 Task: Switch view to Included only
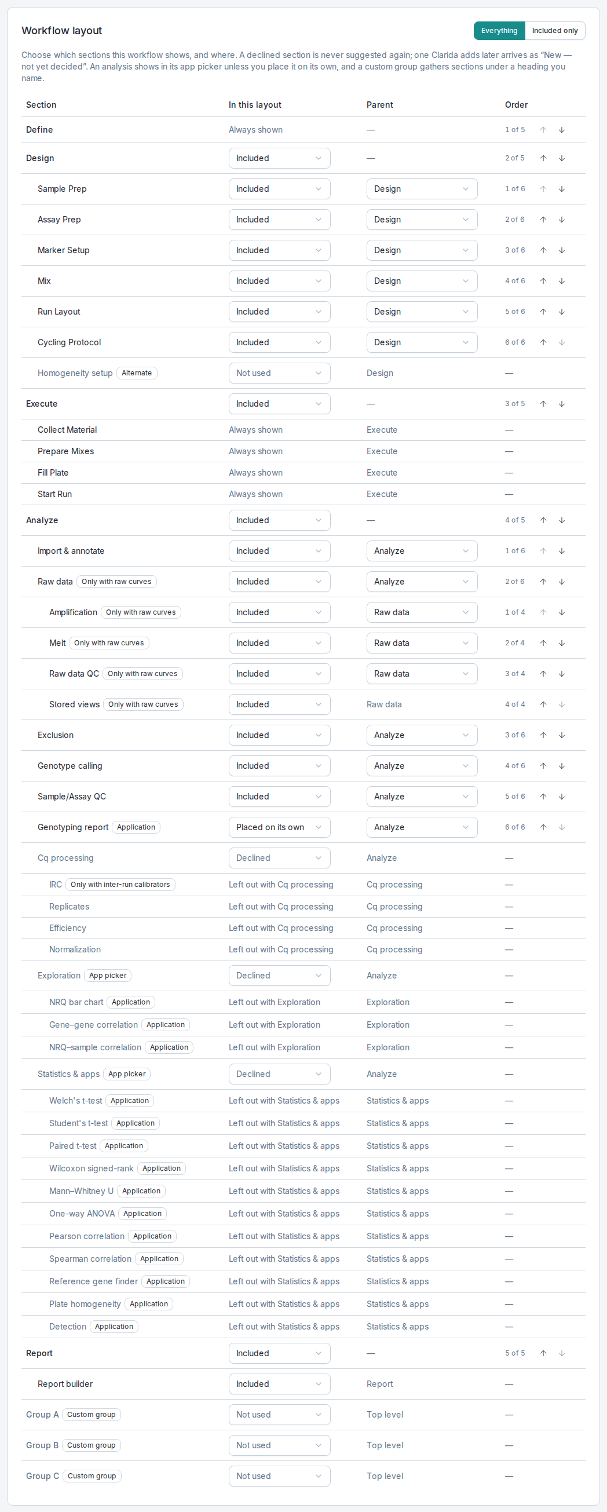[555, 31]
